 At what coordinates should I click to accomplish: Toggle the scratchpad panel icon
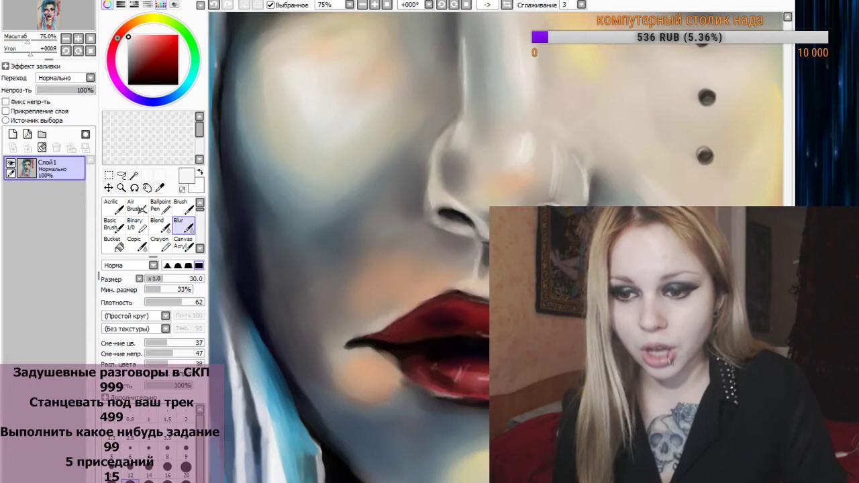tap(174, 5)
